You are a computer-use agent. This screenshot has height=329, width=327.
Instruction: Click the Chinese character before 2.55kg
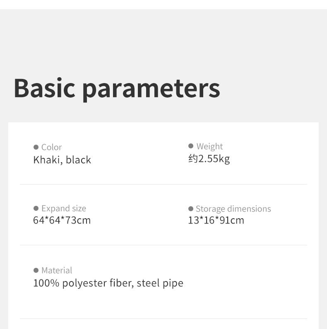point(193,159)
